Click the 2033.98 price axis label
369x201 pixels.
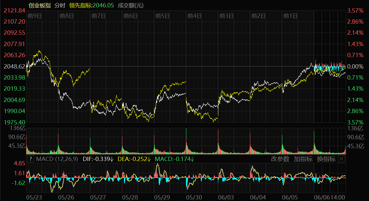coord(14,77)
